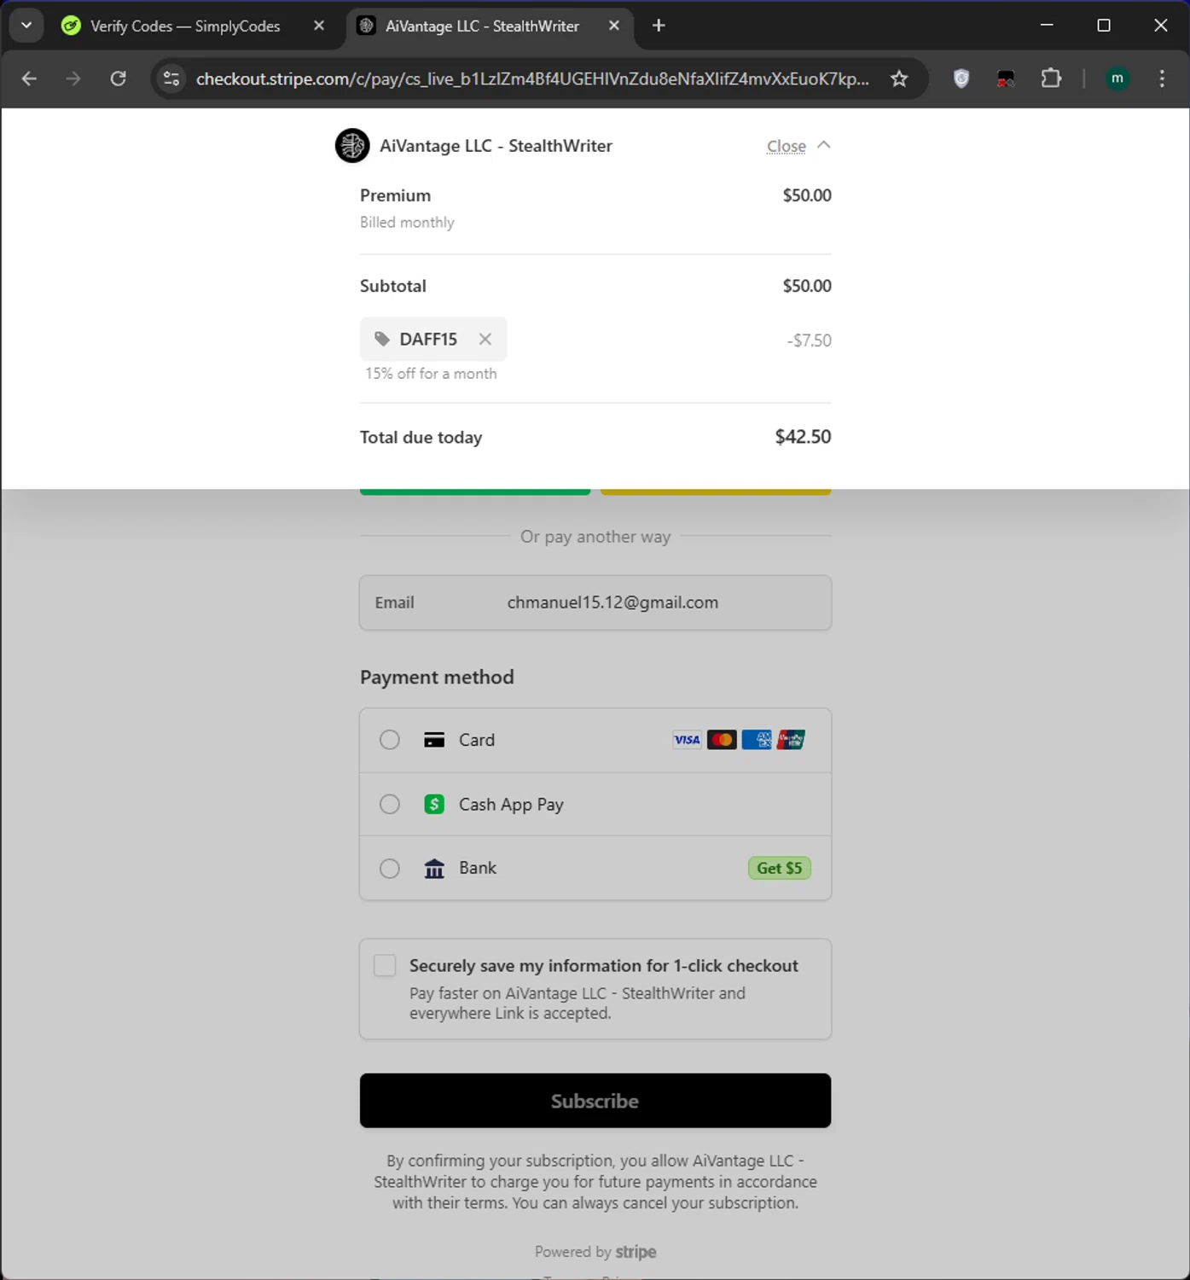Minimize the browser window

(x=1047, y=26)
